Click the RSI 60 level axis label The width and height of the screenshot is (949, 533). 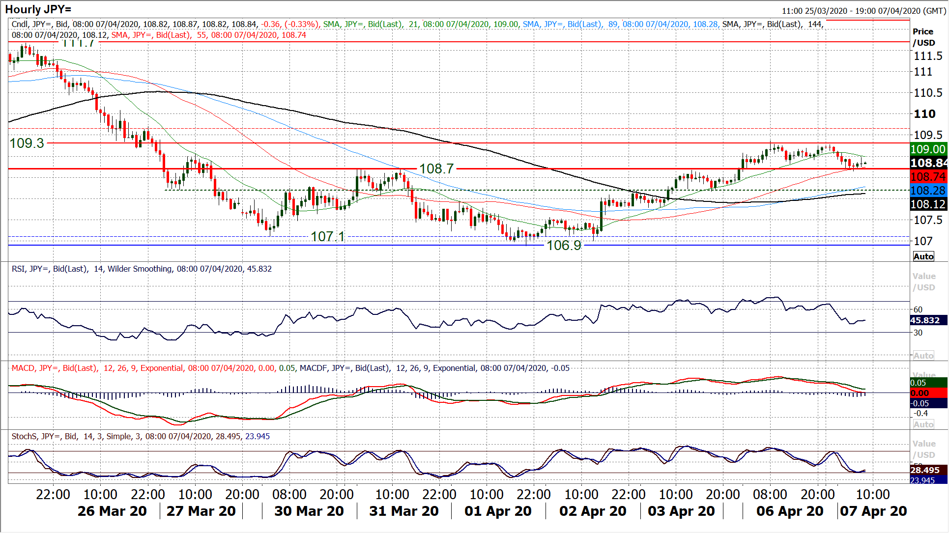pyautogui.click(x=918, y=309)
